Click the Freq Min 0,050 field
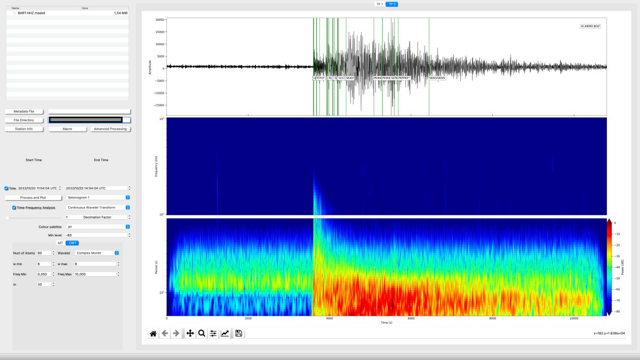The image size is (640, 360). coord(44,274)
